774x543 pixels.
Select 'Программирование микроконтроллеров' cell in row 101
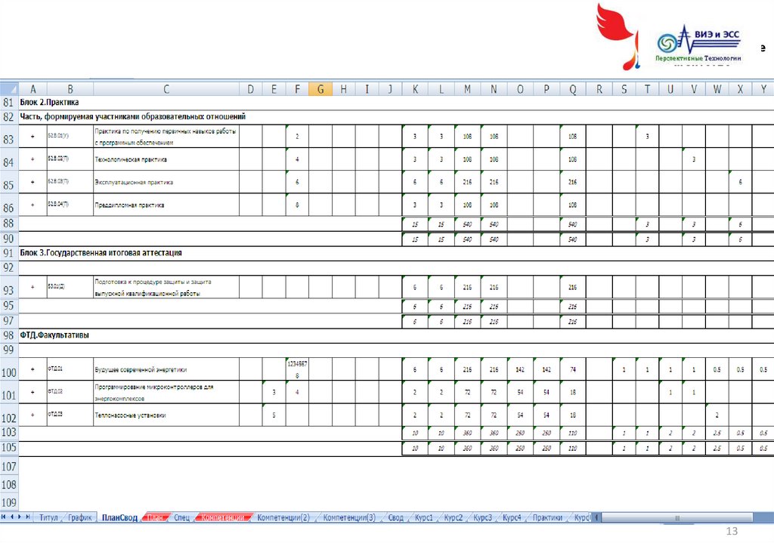[166, 392]
